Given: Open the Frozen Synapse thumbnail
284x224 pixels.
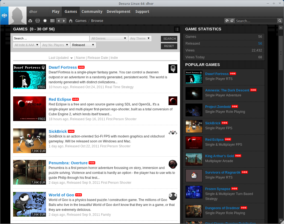Looking at the screenshot, I should [194, 192].
